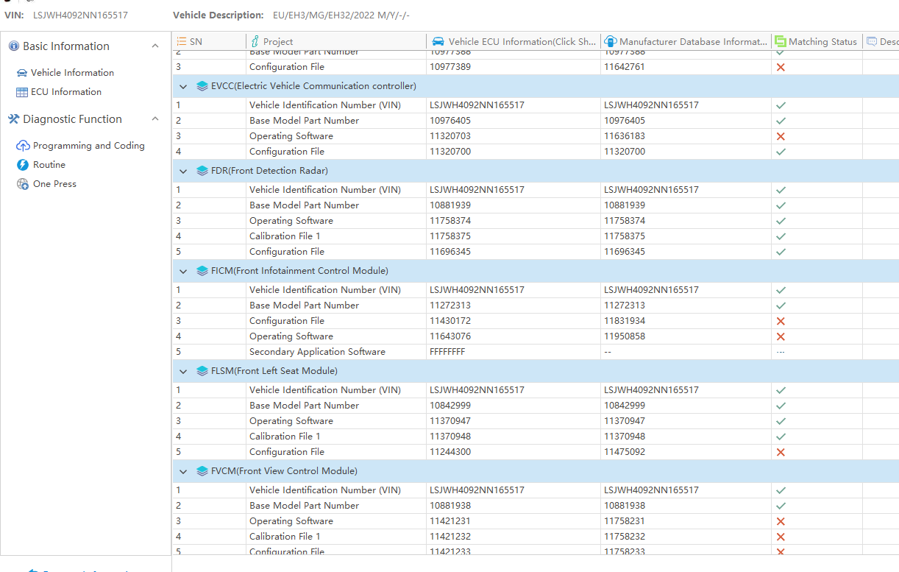Click the ECU Information table icon
Viewport: 899px width, 572px height.
click(22, 92)
